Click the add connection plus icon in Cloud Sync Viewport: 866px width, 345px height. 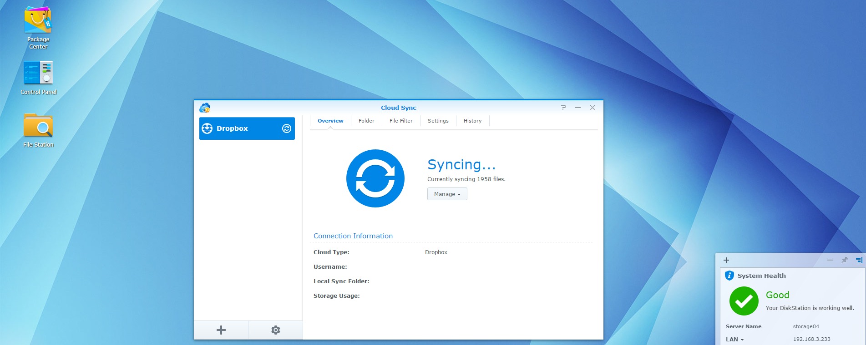click(x=221, y=330)
